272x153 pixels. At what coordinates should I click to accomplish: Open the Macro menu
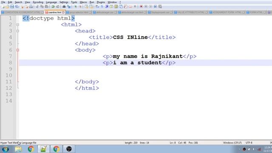83,2
